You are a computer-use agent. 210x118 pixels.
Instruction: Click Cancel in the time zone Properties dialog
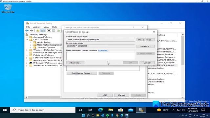pos(121,95)
